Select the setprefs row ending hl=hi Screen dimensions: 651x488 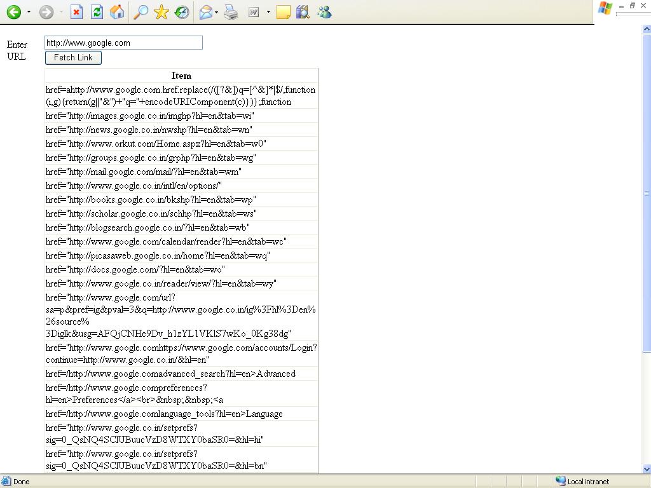[181, 433]
